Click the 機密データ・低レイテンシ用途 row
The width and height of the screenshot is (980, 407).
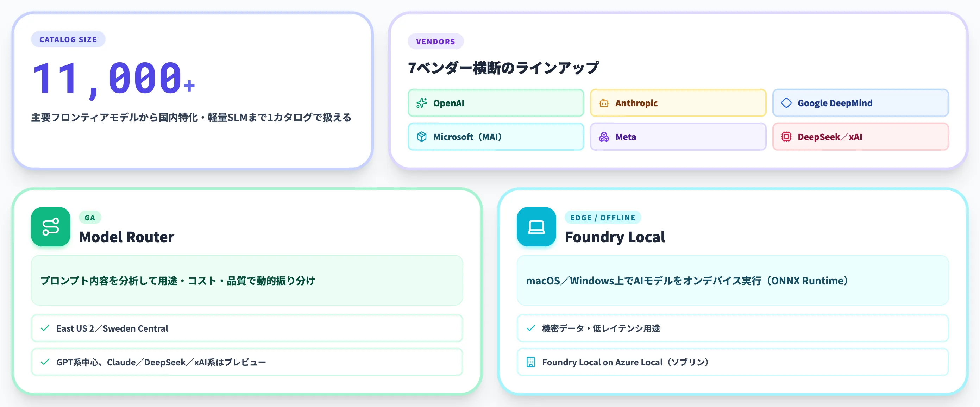[x=732, y=328]
